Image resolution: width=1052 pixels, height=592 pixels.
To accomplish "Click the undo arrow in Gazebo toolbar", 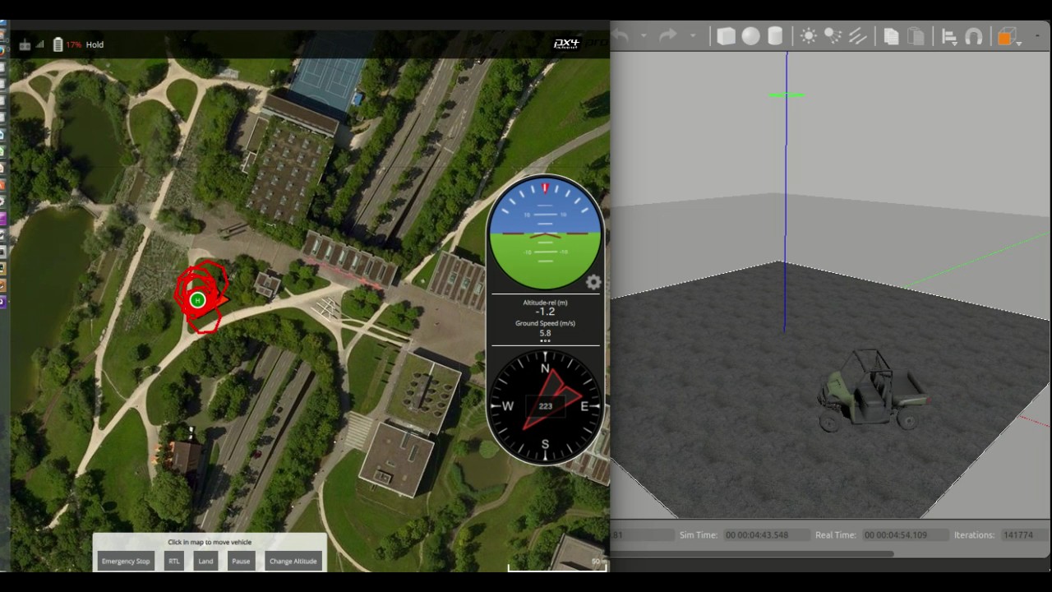I will (x=621, y=36).
